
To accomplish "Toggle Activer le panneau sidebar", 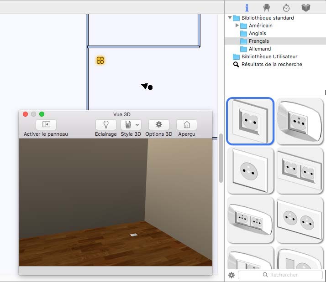I will (x=46, y=124).
